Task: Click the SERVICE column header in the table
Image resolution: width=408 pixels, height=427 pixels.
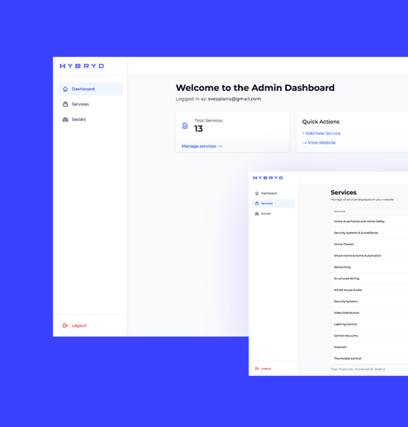Action: (x=340, y=211)
